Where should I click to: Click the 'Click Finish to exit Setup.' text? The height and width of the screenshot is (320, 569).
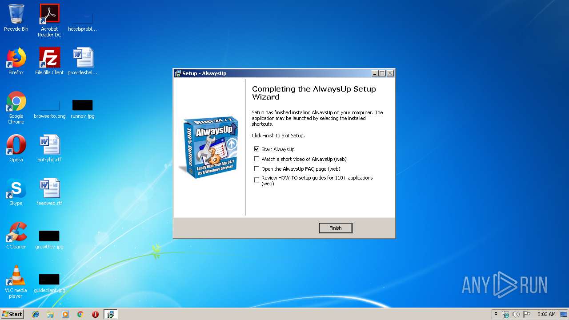[278, 136]
